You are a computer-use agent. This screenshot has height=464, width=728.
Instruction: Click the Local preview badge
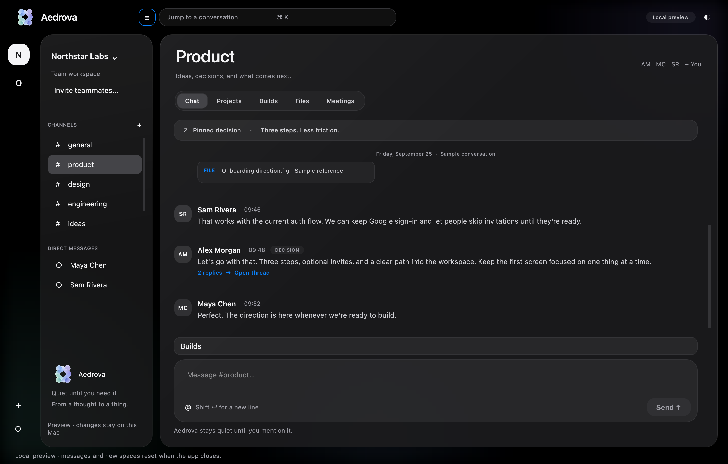click(670, 17)
